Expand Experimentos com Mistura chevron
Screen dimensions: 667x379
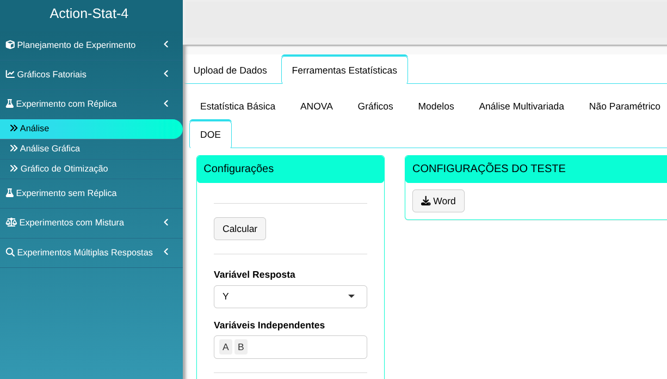coord(166,222)
